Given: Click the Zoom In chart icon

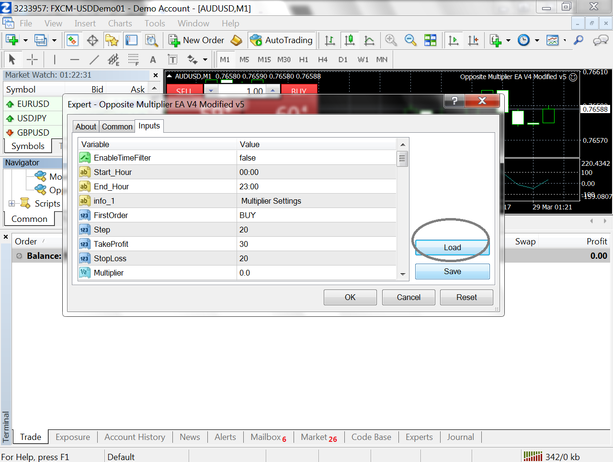Looking at the screenshot, I should click(x=391, y=40).
